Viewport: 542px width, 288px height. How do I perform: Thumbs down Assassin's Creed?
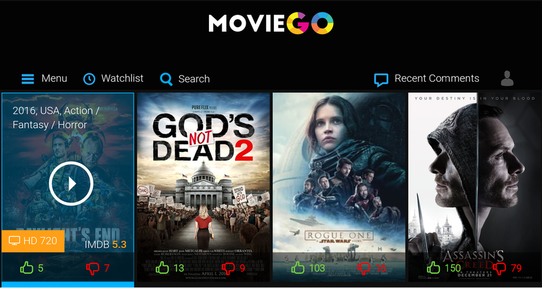tap(499, 268)
